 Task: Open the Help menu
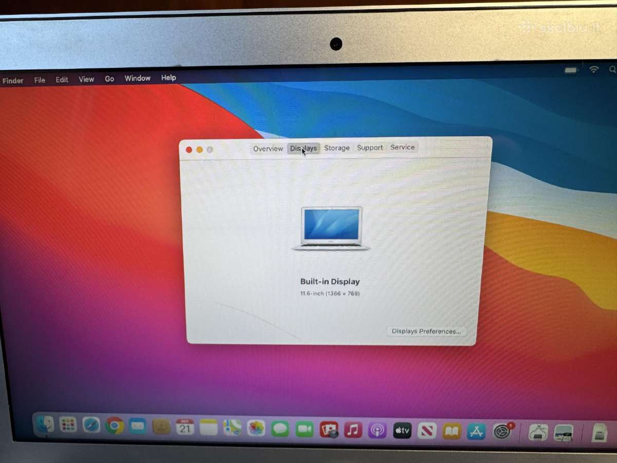point(168,78)
